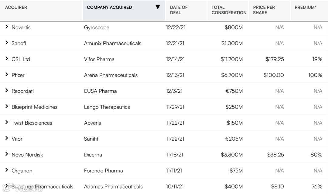Click the Dicerna company cell
Screen dimensions: 328x194
[93, 155]
